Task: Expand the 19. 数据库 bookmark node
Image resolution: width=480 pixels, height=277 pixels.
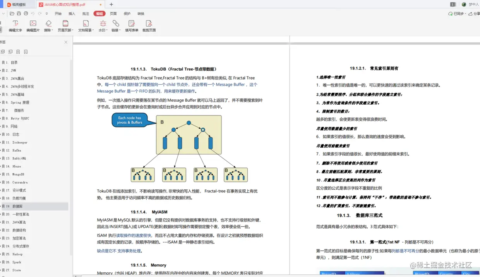Action: pos(1,206)
